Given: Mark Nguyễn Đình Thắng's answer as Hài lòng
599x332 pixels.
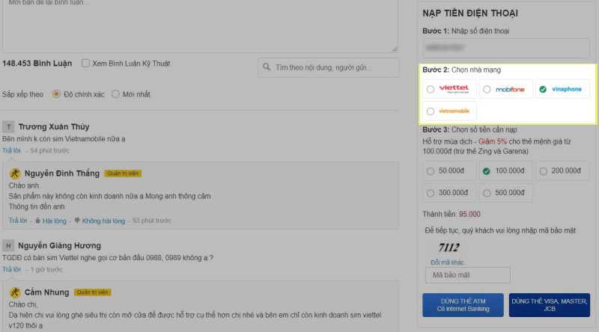Looking at the screenshot, I should pyautogui.click(x=54, y=221).
